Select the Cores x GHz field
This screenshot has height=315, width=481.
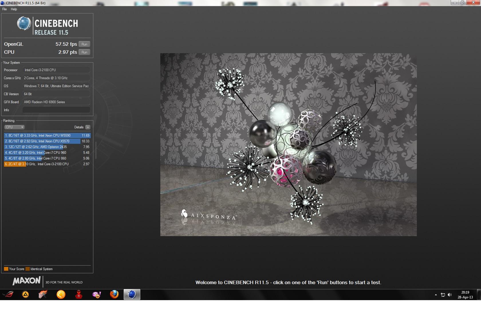tap(56, 78)
